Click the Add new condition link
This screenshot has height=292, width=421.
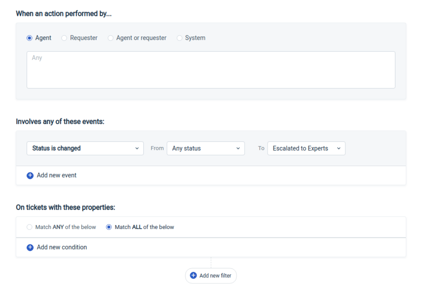tap(62, 248)
